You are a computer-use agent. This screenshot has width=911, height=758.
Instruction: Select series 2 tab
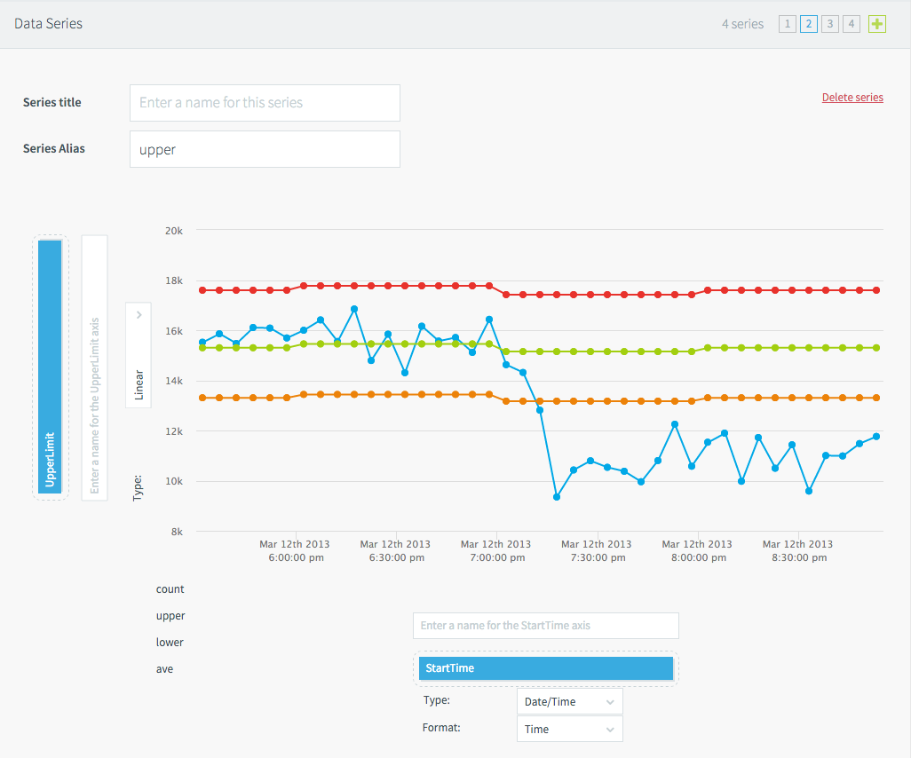[808, 24]
